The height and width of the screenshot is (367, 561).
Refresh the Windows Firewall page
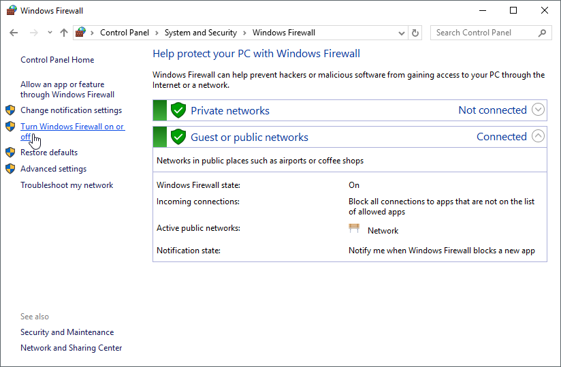415,33
